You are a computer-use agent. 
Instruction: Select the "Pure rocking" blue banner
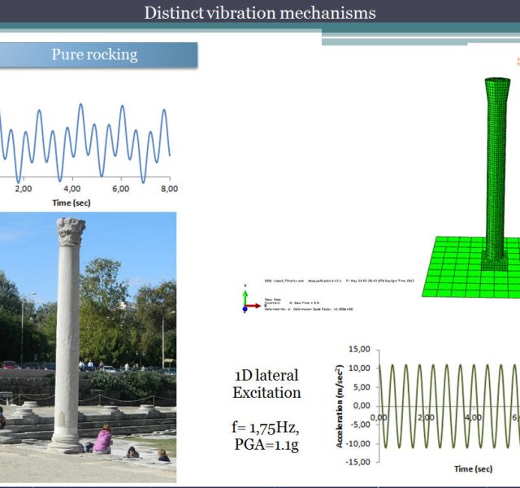(98, 54)
